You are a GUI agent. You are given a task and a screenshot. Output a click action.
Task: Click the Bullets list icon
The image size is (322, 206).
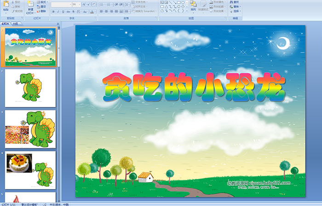point(102,4)
